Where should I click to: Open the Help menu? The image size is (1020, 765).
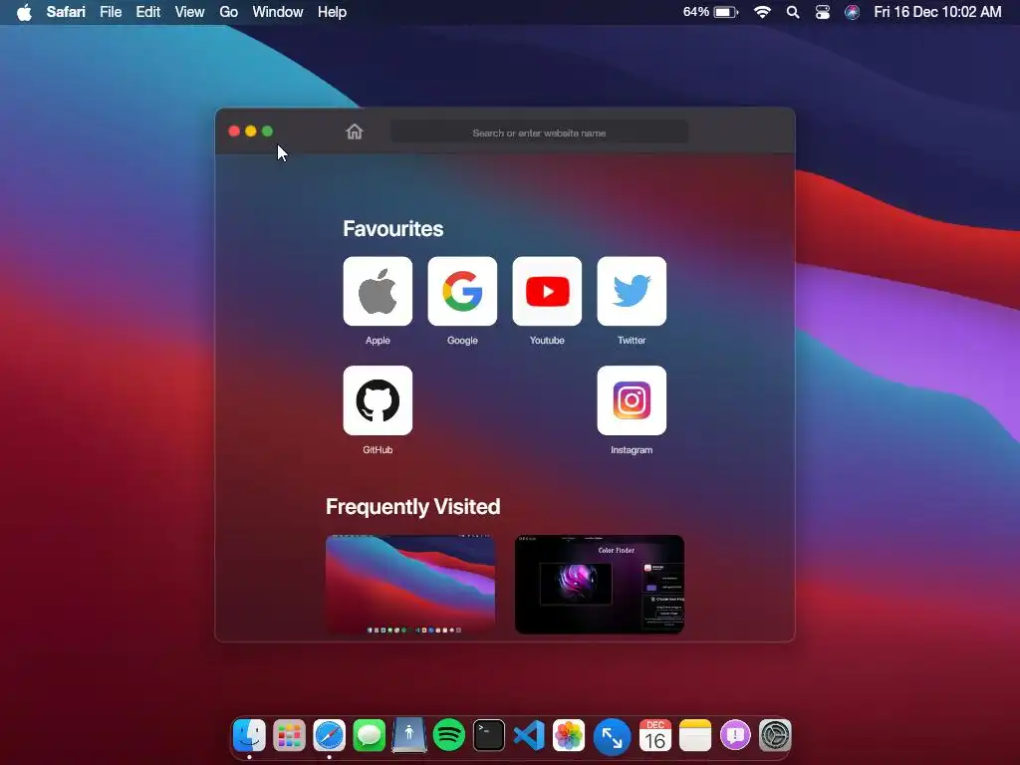pyautogui.click(x=332, y=12)
